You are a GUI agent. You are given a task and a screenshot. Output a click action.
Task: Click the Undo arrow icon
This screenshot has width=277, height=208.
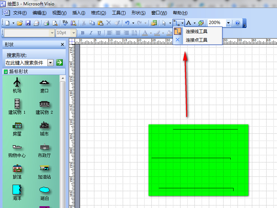click(127, 23)
